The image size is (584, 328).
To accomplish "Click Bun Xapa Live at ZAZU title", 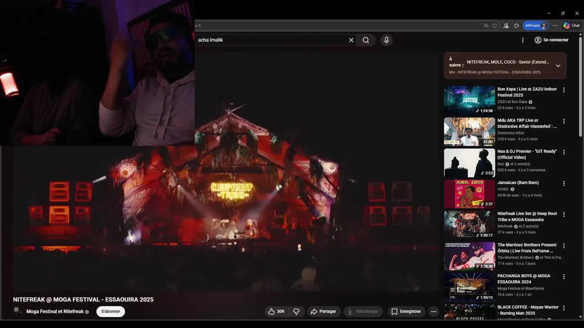I will pyautogui.click(x=527, y=92).
